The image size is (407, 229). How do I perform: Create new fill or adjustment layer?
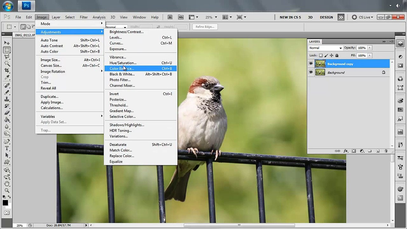click(x=362, y=151)
